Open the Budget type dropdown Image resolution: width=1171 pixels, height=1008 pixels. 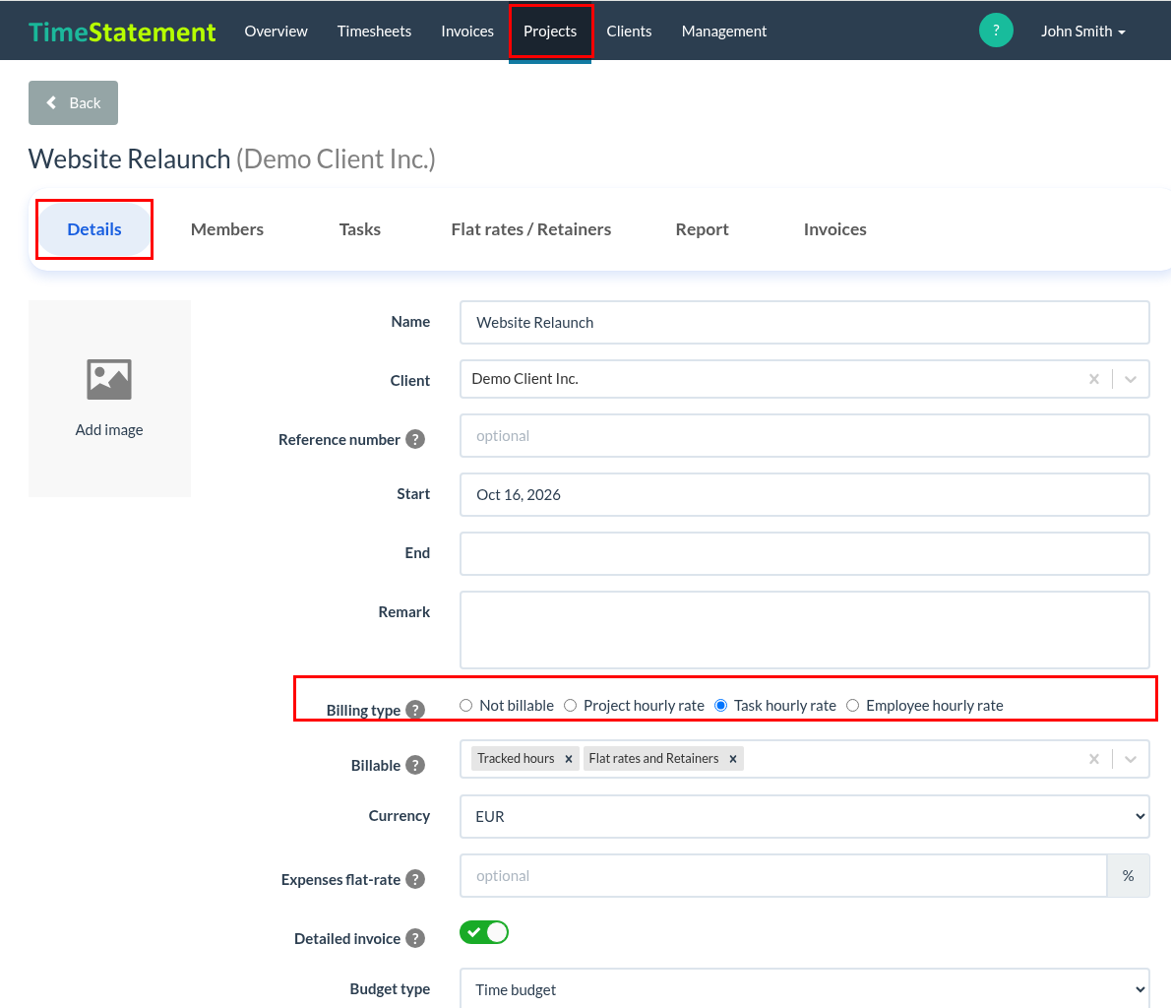coord(804,989)
